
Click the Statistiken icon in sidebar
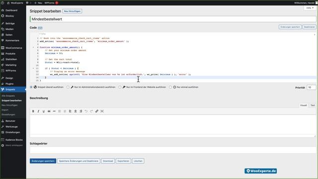[2, 59]
